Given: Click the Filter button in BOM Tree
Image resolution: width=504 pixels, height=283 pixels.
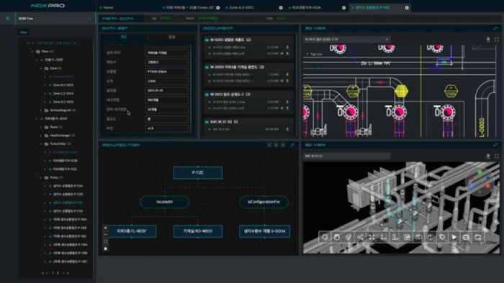Looking at the screenshot, I should 24,32.
